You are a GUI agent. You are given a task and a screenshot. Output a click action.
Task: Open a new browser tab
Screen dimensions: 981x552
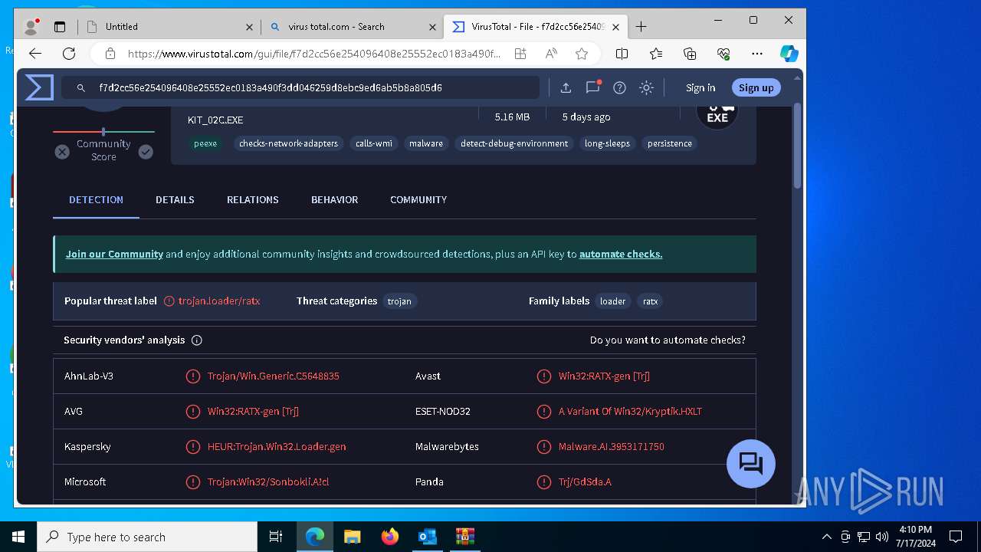click(x=641, y=27)
